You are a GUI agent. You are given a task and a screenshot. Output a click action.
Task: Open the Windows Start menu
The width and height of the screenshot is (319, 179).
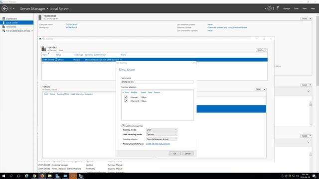tap(3, 176)
